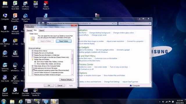Enable Restore previous folder windows at logon
The image size is (186, 104).
point(33,75)
